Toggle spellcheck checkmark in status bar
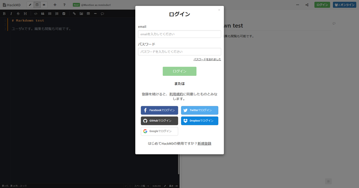This screenshot has width=359, height=188. coord(126,186)
